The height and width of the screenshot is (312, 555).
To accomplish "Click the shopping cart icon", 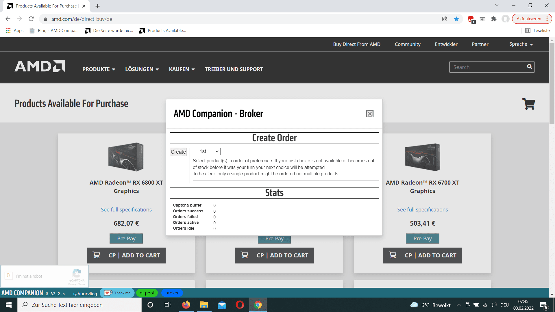I will (528, 104).
